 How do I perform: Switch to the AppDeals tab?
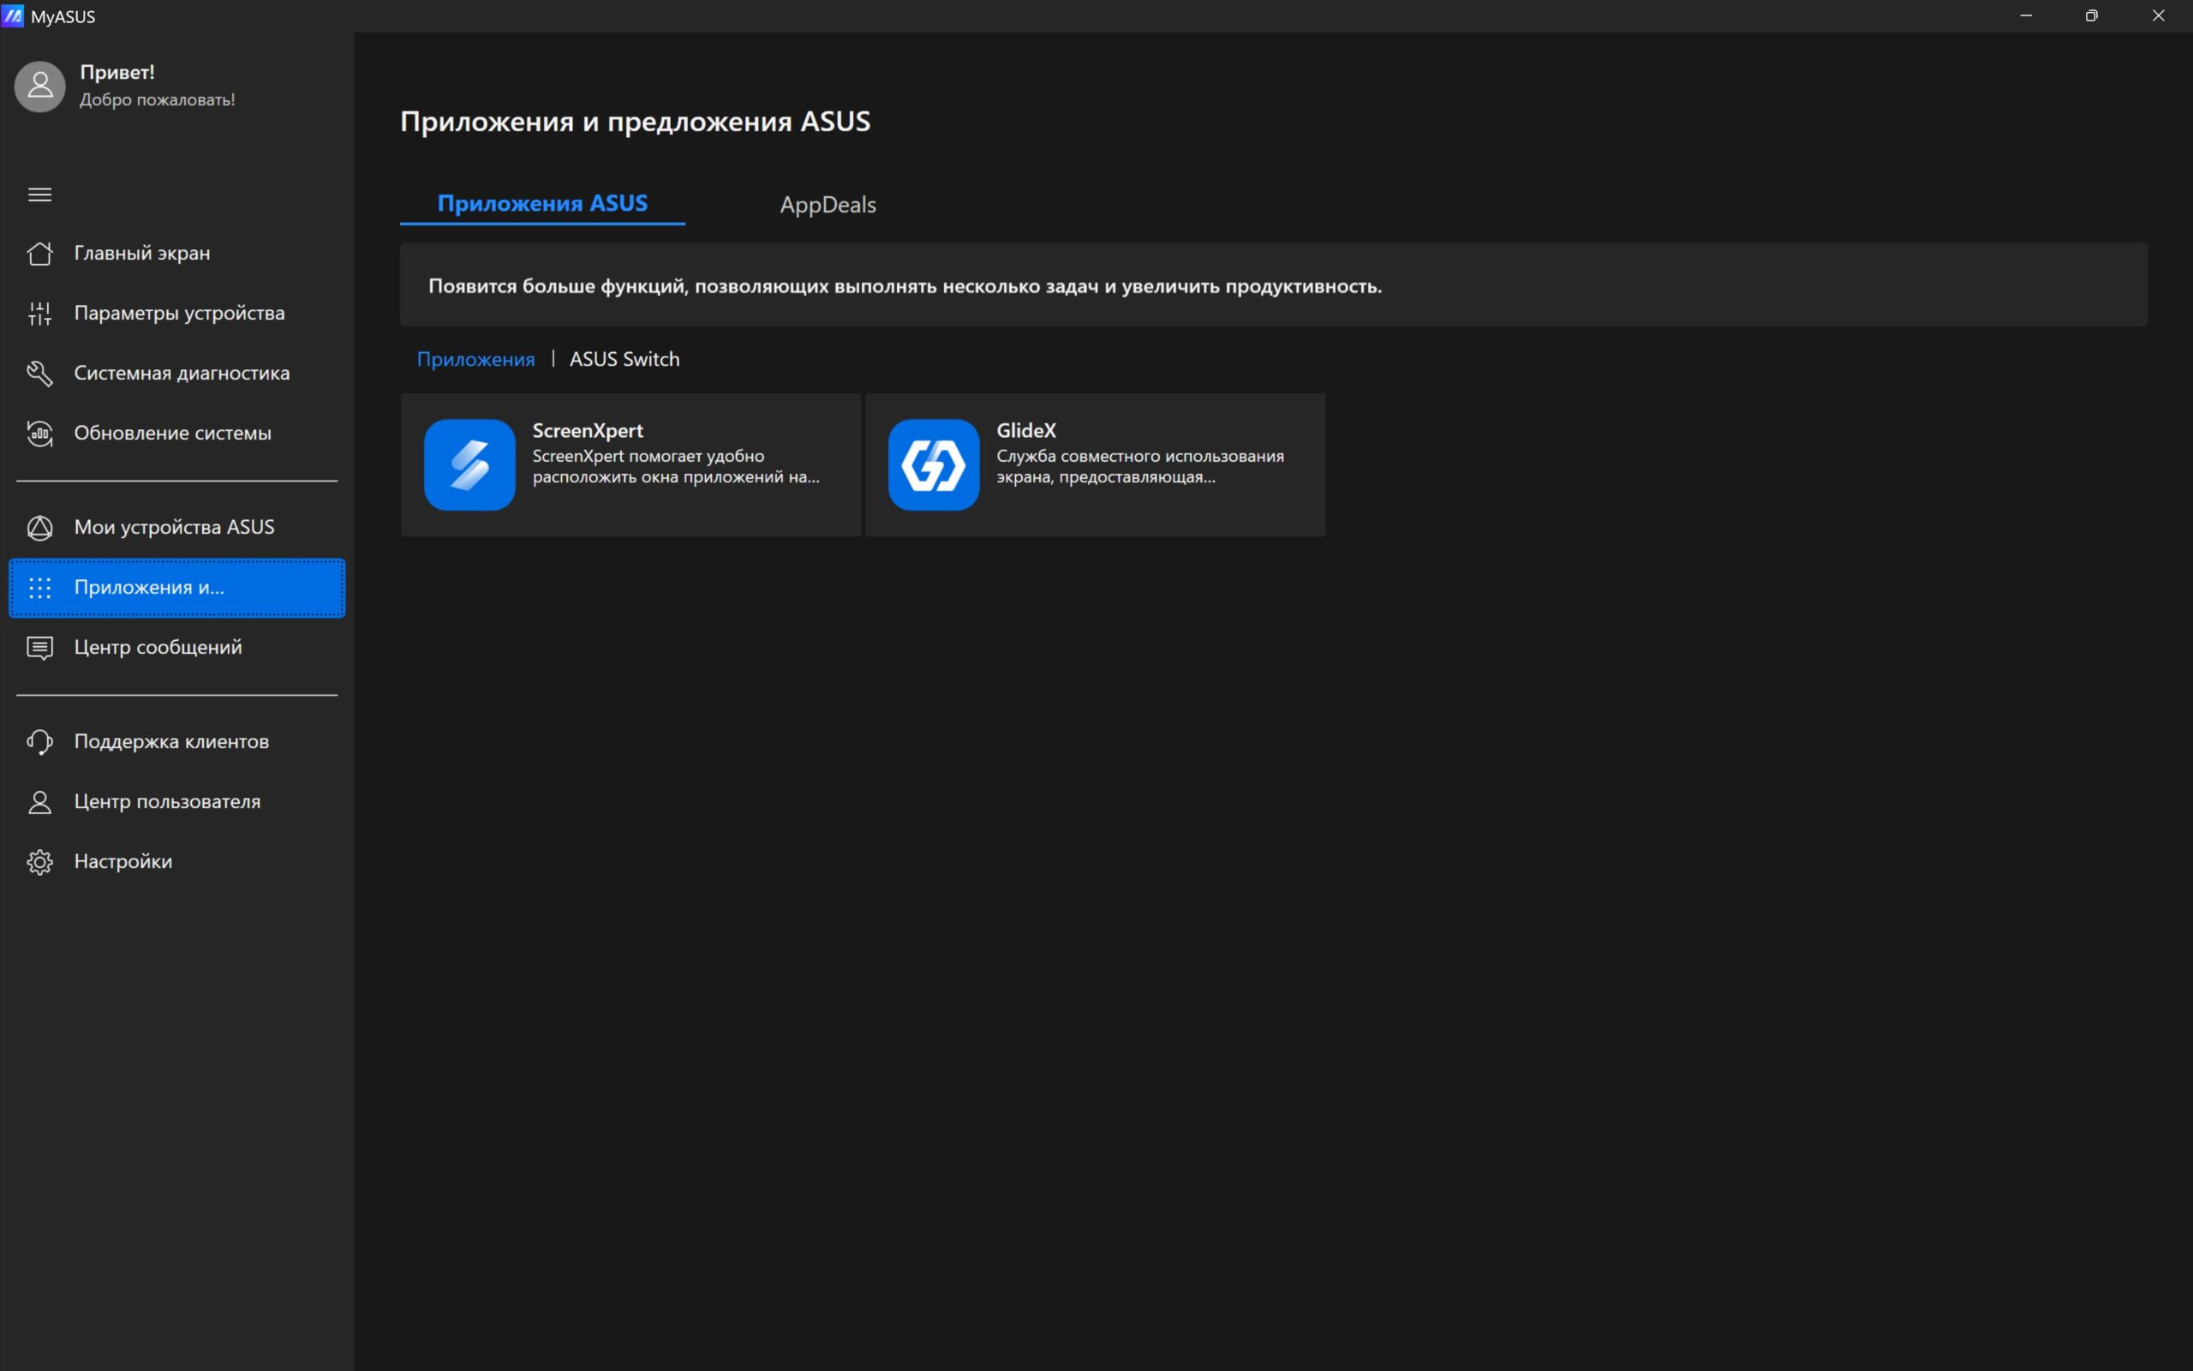tap(828, 204)
